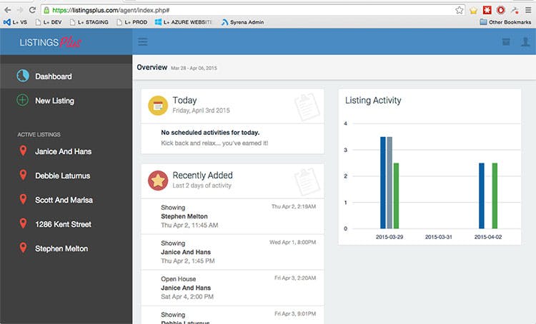Click the map pin beside Debbie Latumus
The image size is (536, 324).
[23, 175]
